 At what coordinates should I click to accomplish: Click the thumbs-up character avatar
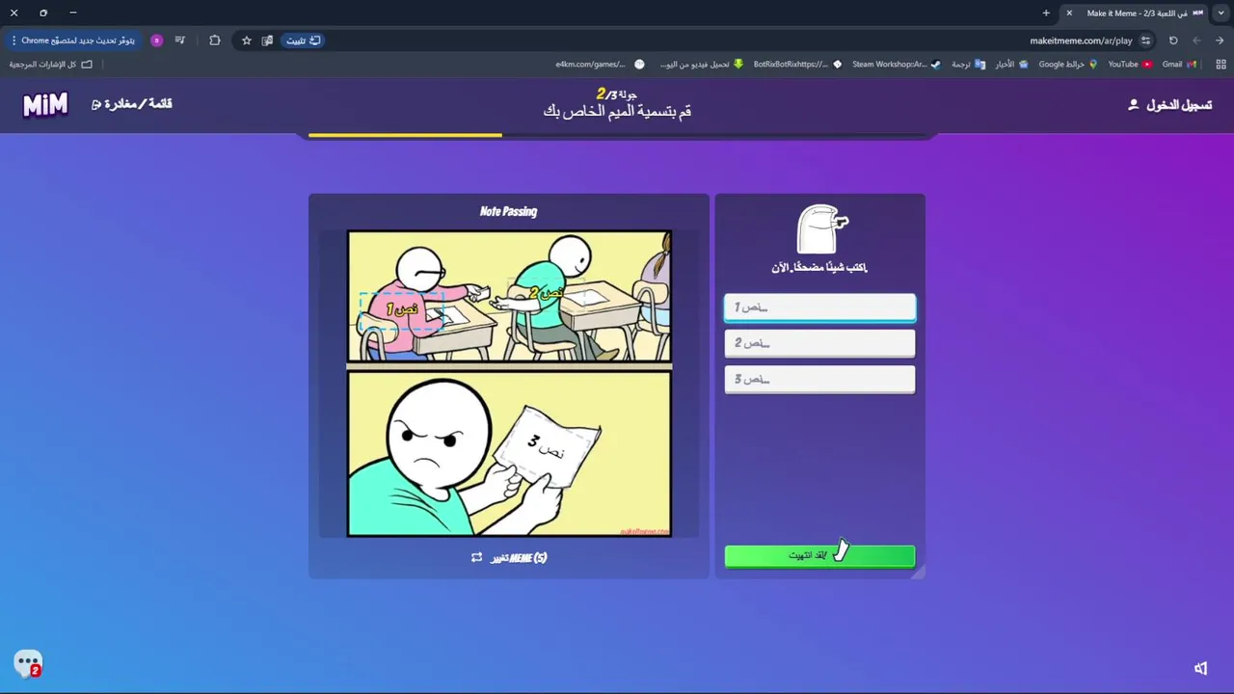coord(820,229)
